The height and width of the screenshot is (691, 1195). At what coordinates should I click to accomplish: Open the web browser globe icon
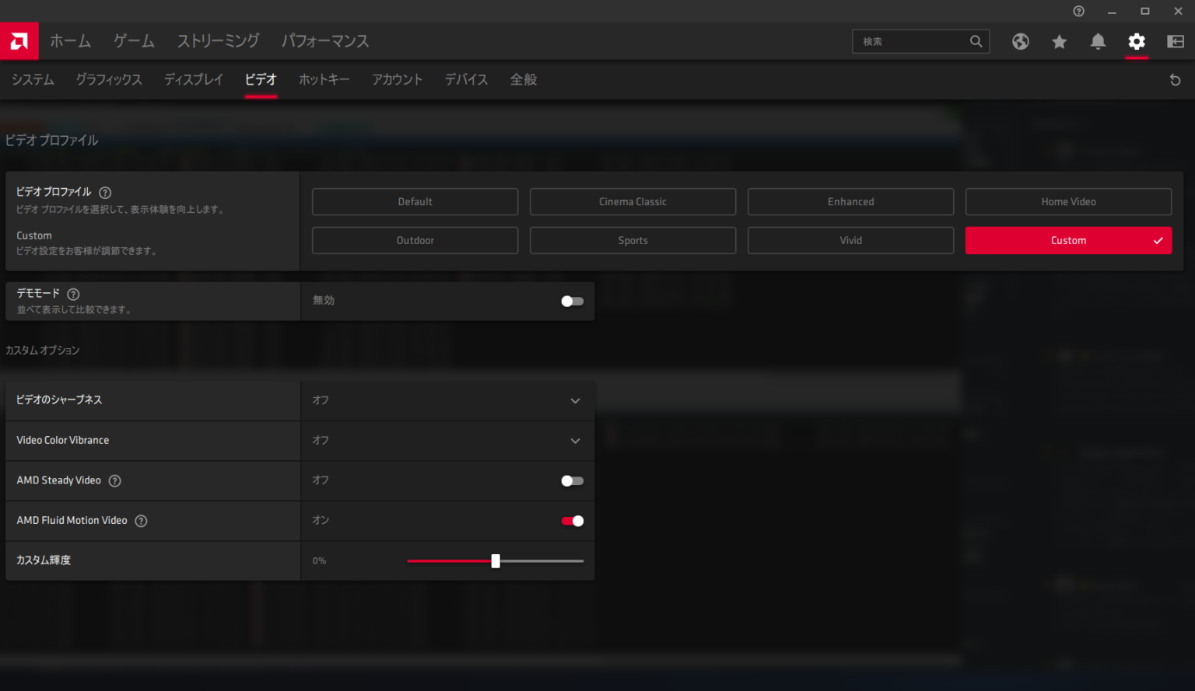(x=1020, y=42)
